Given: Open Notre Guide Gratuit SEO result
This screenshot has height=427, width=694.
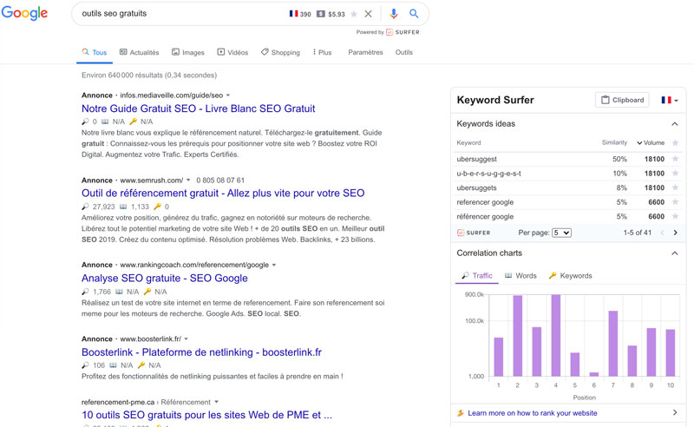Looking at the screenshot, I should [x=199, y=108].
